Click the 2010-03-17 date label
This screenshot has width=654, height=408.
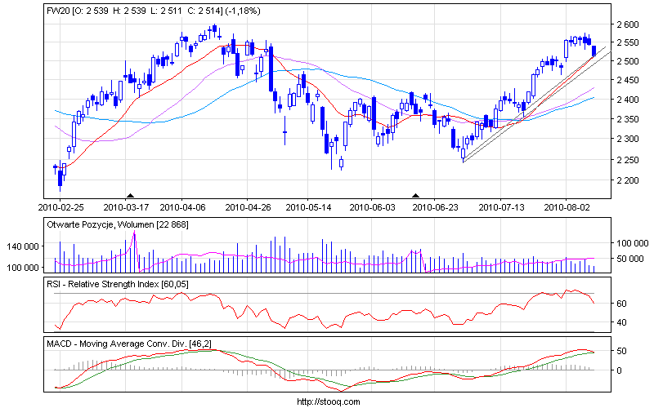tap(126, 207)
